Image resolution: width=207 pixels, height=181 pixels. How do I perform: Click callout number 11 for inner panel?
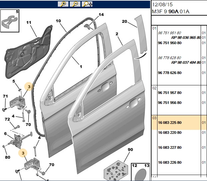pyautogui.click(x=29, y=23)
